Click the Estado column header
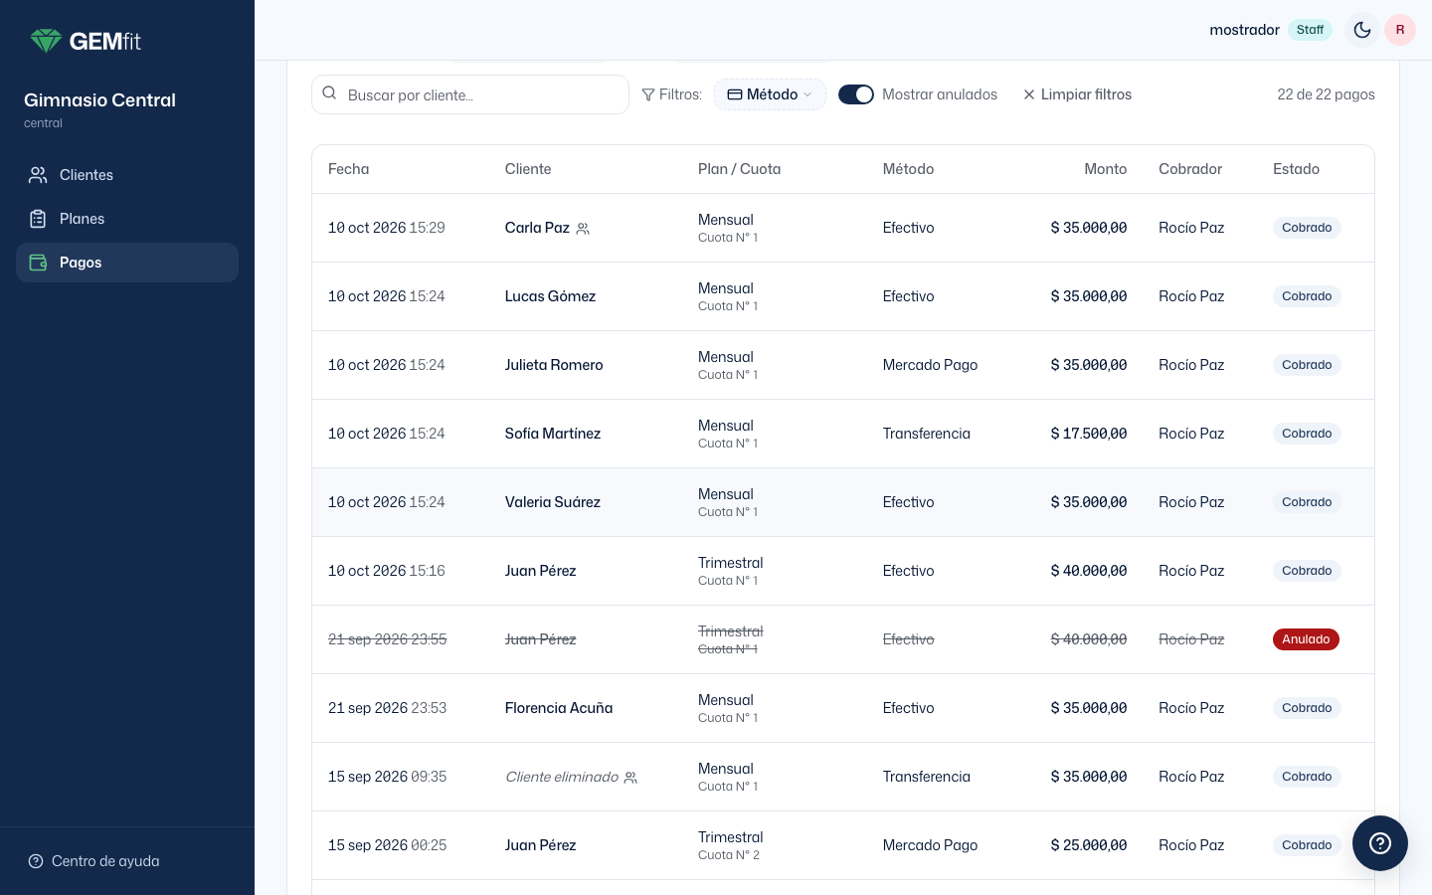Image resolution: width=1432 pixels, height=895 pixels. click(1296, 169)
